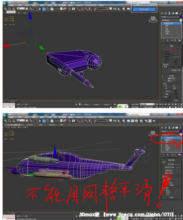Open named selection sets dropdown, upper toolbar
The image size is (183, 220).
coord(105,9)
